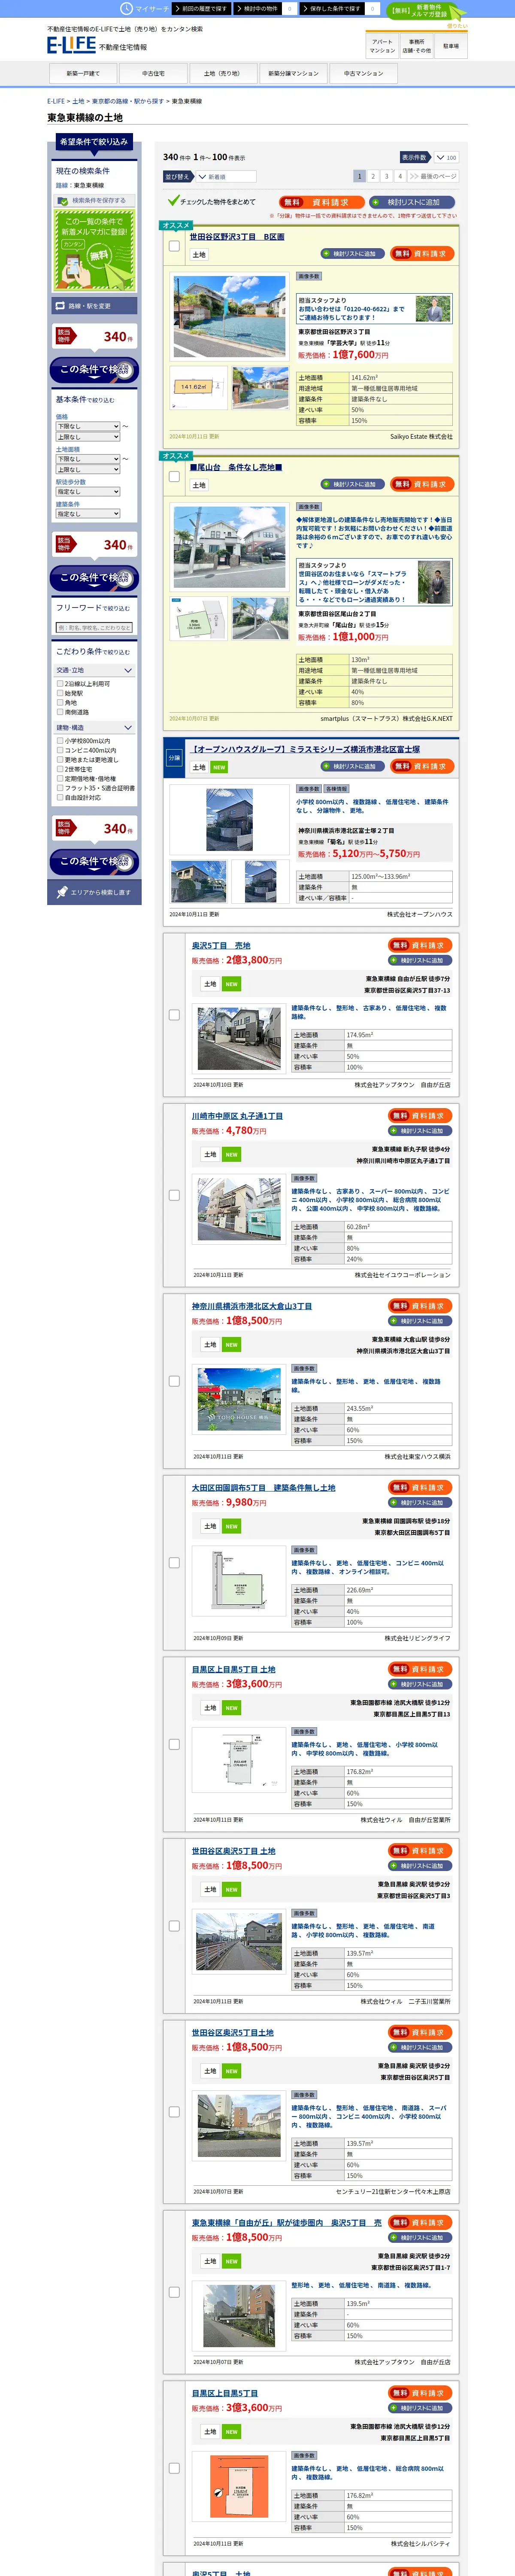Viewport: 515px width, 2576px height.
Task: Open the 価格 上限なし dropdown
Action: tap(88, 437)
